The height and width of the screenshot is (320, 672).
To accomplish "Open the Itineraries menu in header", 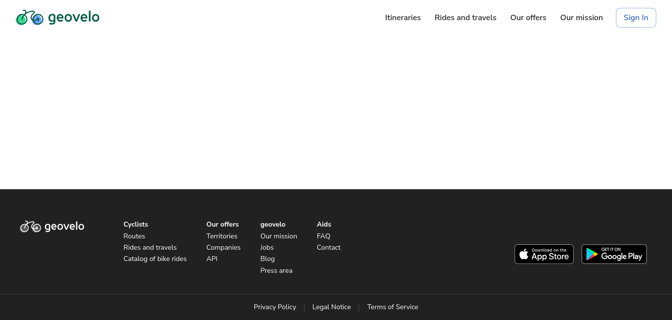I will 403,18.
